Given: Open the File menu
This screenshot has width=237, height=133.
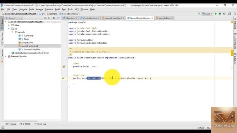Looking at the screenshot, I should pyautogui.click(x=3, y=9).
